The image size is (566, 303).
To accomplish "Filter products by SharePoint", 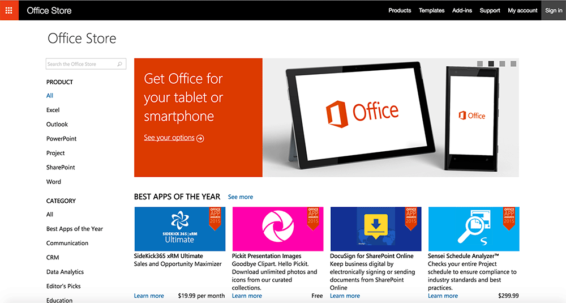I will pos(61,167).
